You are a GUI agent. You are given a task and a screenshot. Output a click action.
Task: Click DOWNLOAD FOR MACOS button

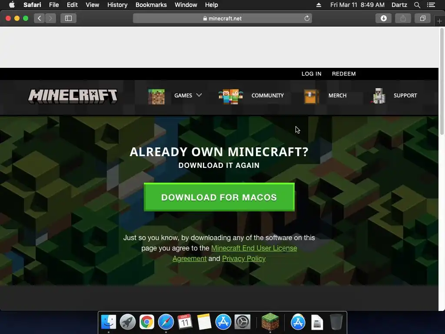click(219, 197)
